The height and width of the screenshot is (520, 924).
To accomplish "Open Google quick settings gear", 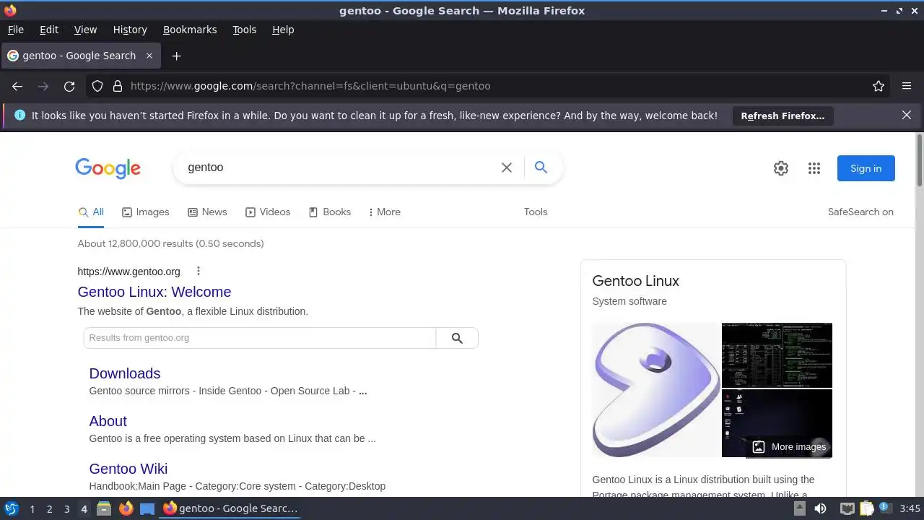I will pyautogui.click(x=781, y=168).
